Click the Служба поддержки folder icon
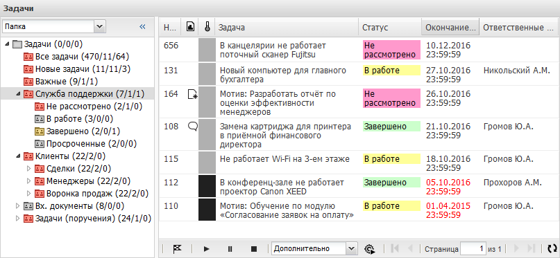 [x=28, y=94]
